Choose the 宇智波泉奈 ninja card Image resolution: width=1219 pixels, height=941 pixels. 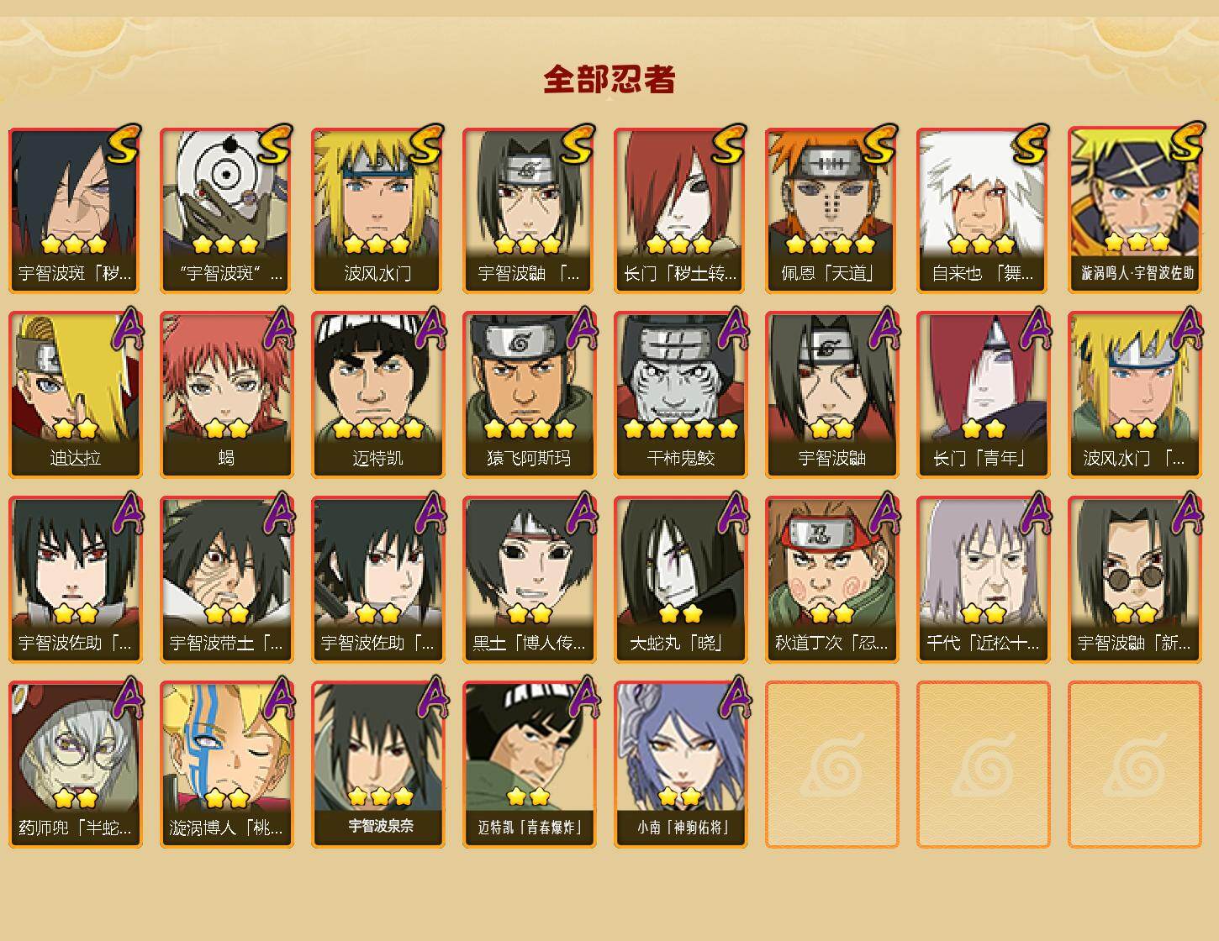point(377,765)
